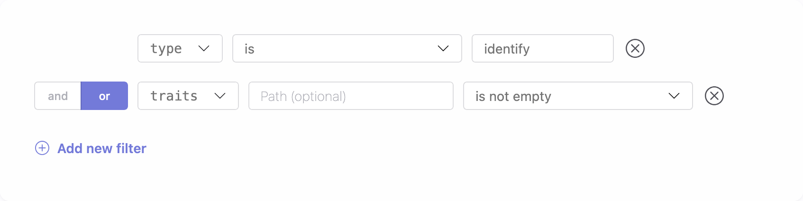Viewport: 803px width, 201px height.
Task: Click the chevron arrow in the 'is' dropdown
Action: click(443, 48)
